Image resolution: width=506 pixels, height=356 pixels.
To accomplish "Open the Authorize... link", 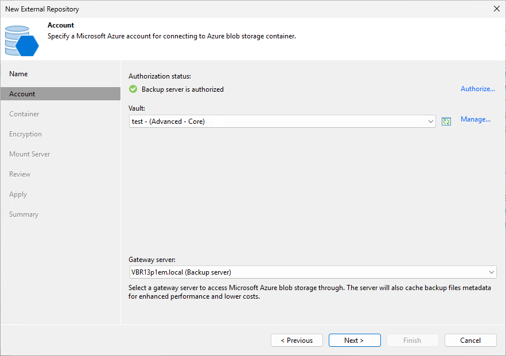I will click(x=477, y=89).
